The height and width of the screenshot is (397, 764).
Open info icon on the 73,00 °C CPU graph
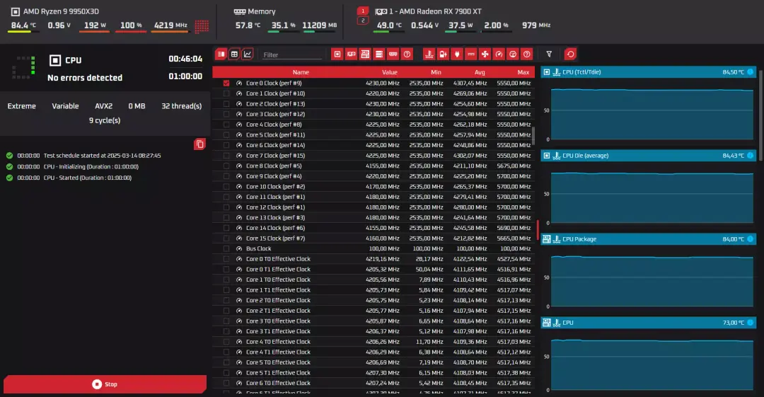click(751, 323)
